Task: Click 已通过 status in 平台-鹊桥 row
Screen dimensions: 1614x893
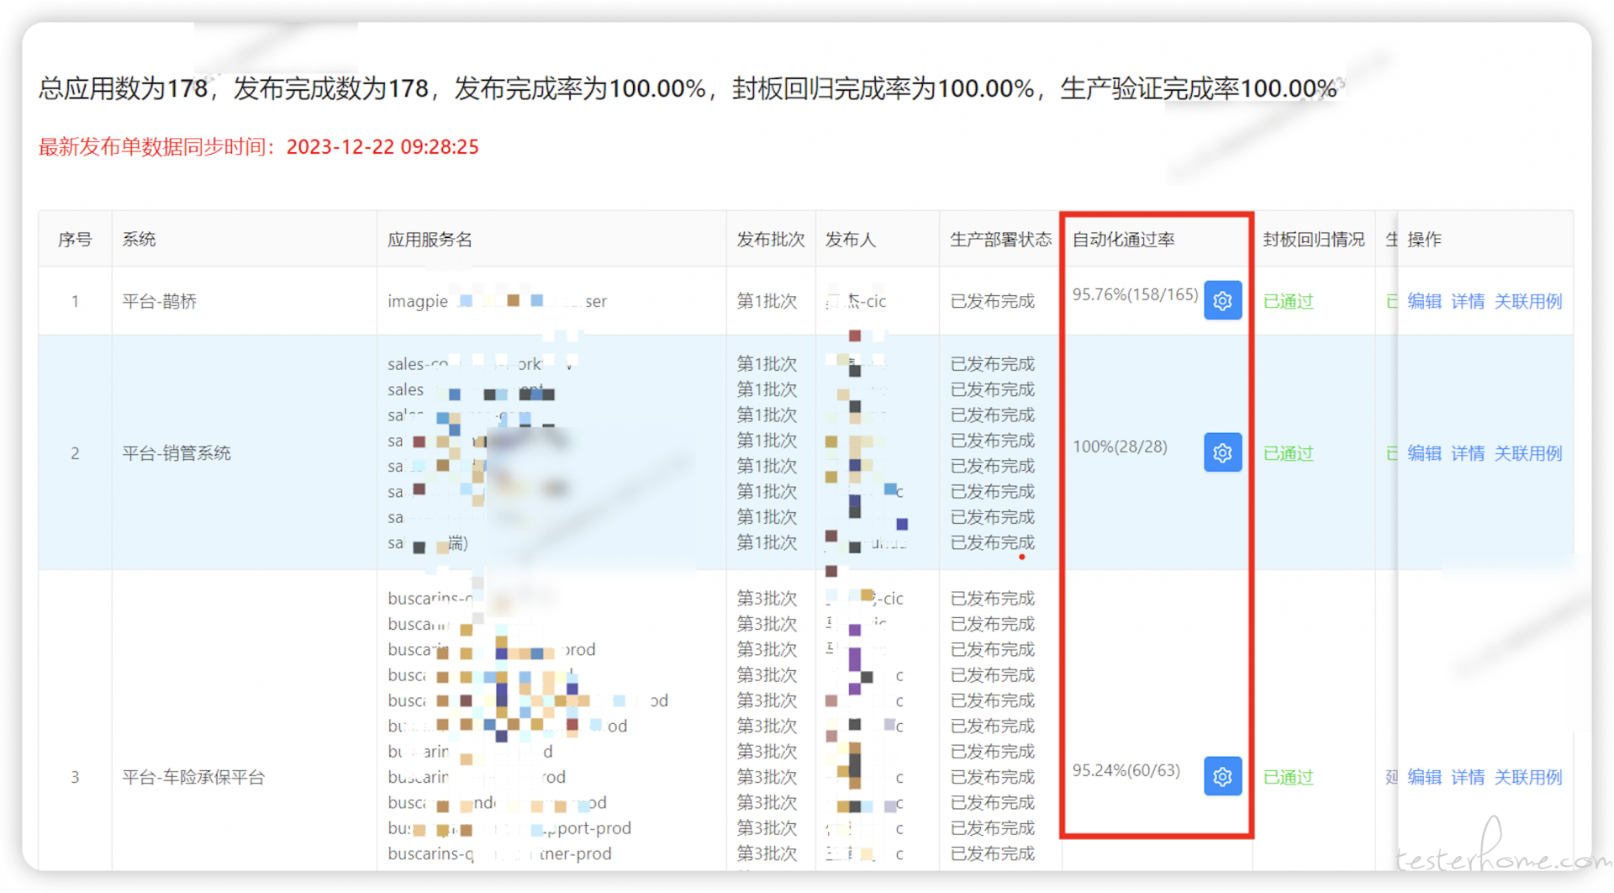Action: [1288, 301]
